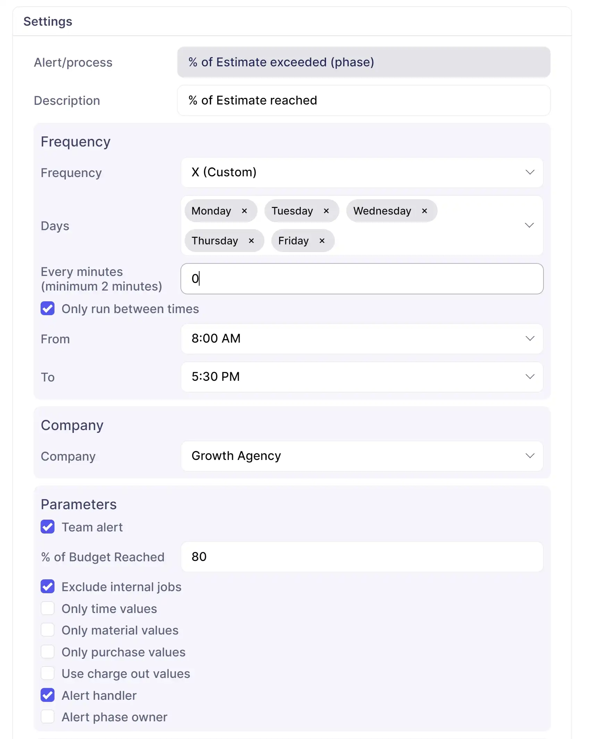The image size is (591, 739).
Task: Click the Description text field
Action: [364, 101]
